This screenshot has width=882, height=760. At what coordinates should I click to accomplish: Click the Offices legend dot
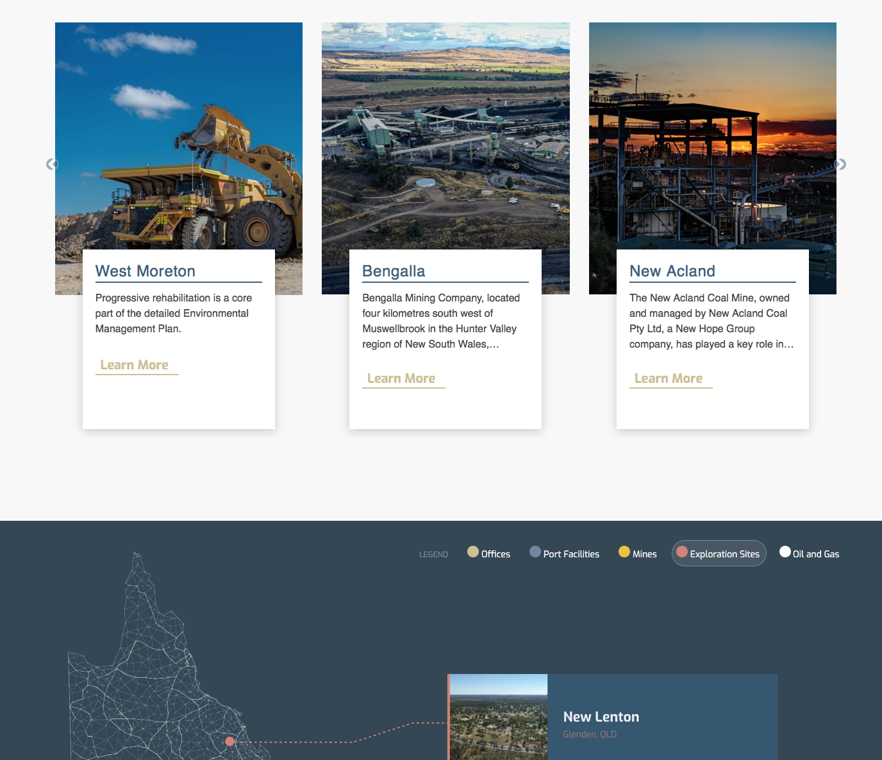tap(473, 552)
